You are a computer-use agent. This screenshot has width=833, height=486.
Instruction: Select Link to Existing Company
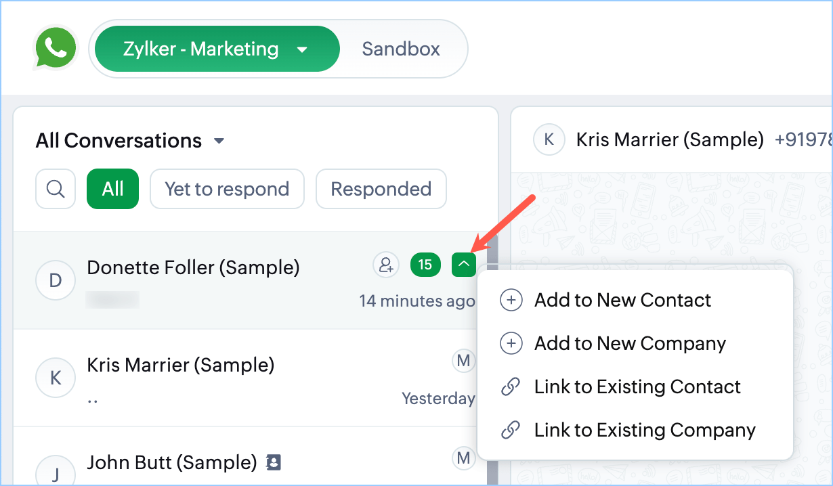pos(644,430)
